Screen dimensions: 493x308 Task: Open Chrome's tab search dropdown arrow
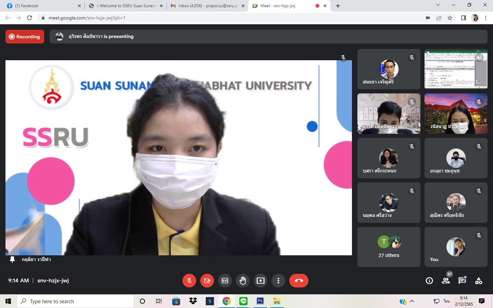pyautogui.click(x=438, y=5)
